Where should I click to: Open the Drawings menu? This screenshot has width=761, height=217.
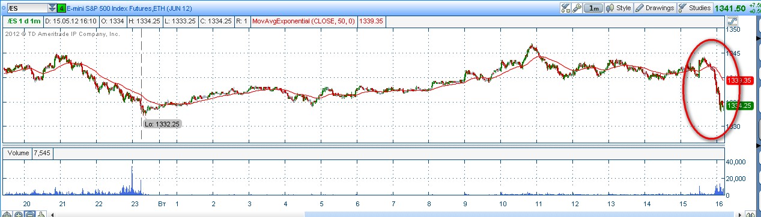tap(655, 8)
